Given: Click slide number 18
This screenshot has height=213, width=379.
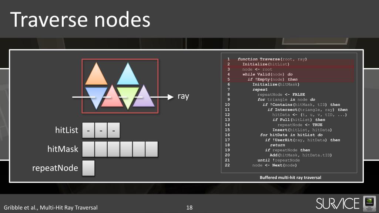Looking at the screenshot, I should click(x=189, y=207).
